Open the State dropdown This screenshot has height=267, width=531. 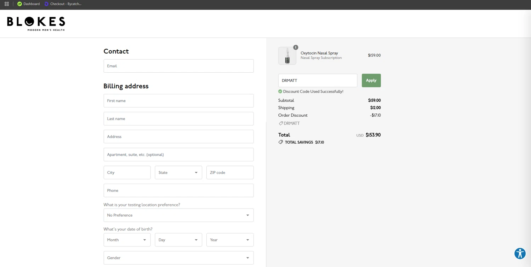pos(178,173)
